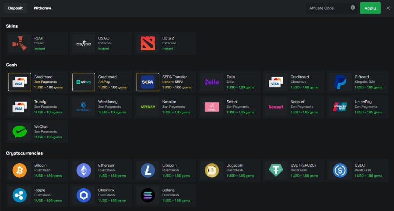
Task: Click the "Ripple" label text
Action: [40, 190]
